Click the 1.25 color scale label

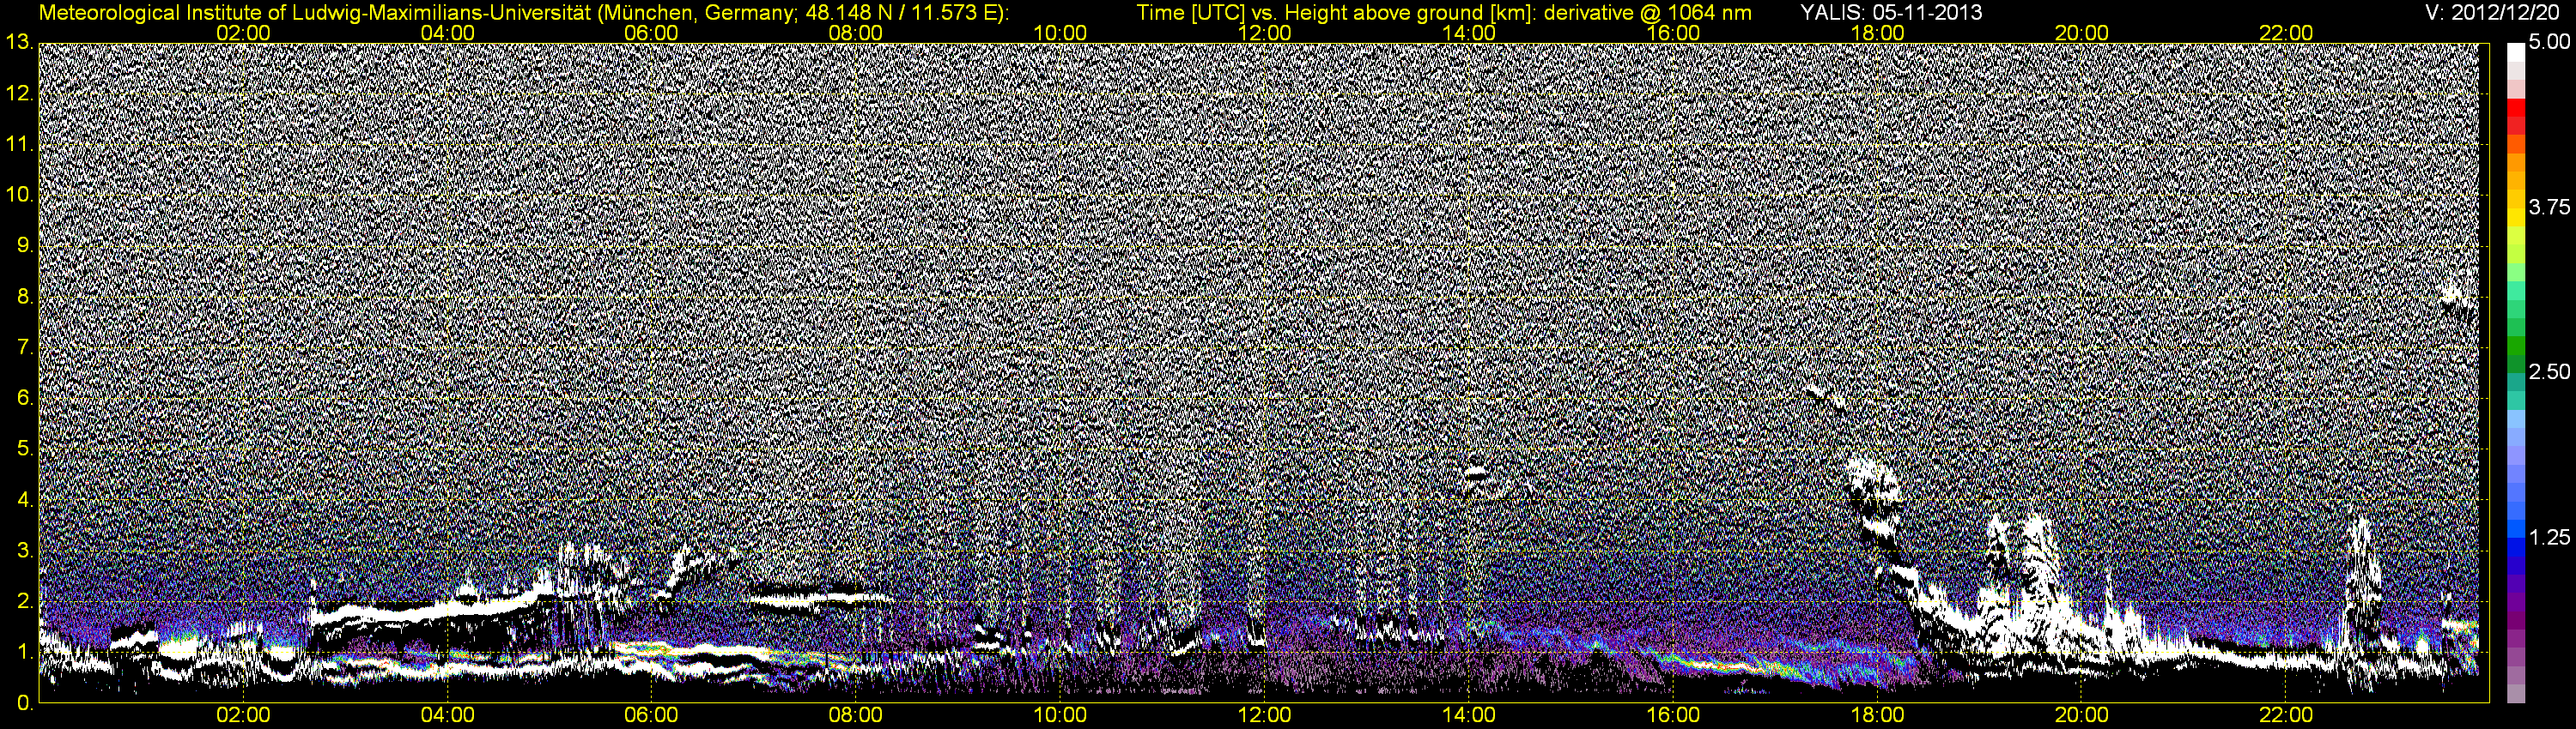2548,537
